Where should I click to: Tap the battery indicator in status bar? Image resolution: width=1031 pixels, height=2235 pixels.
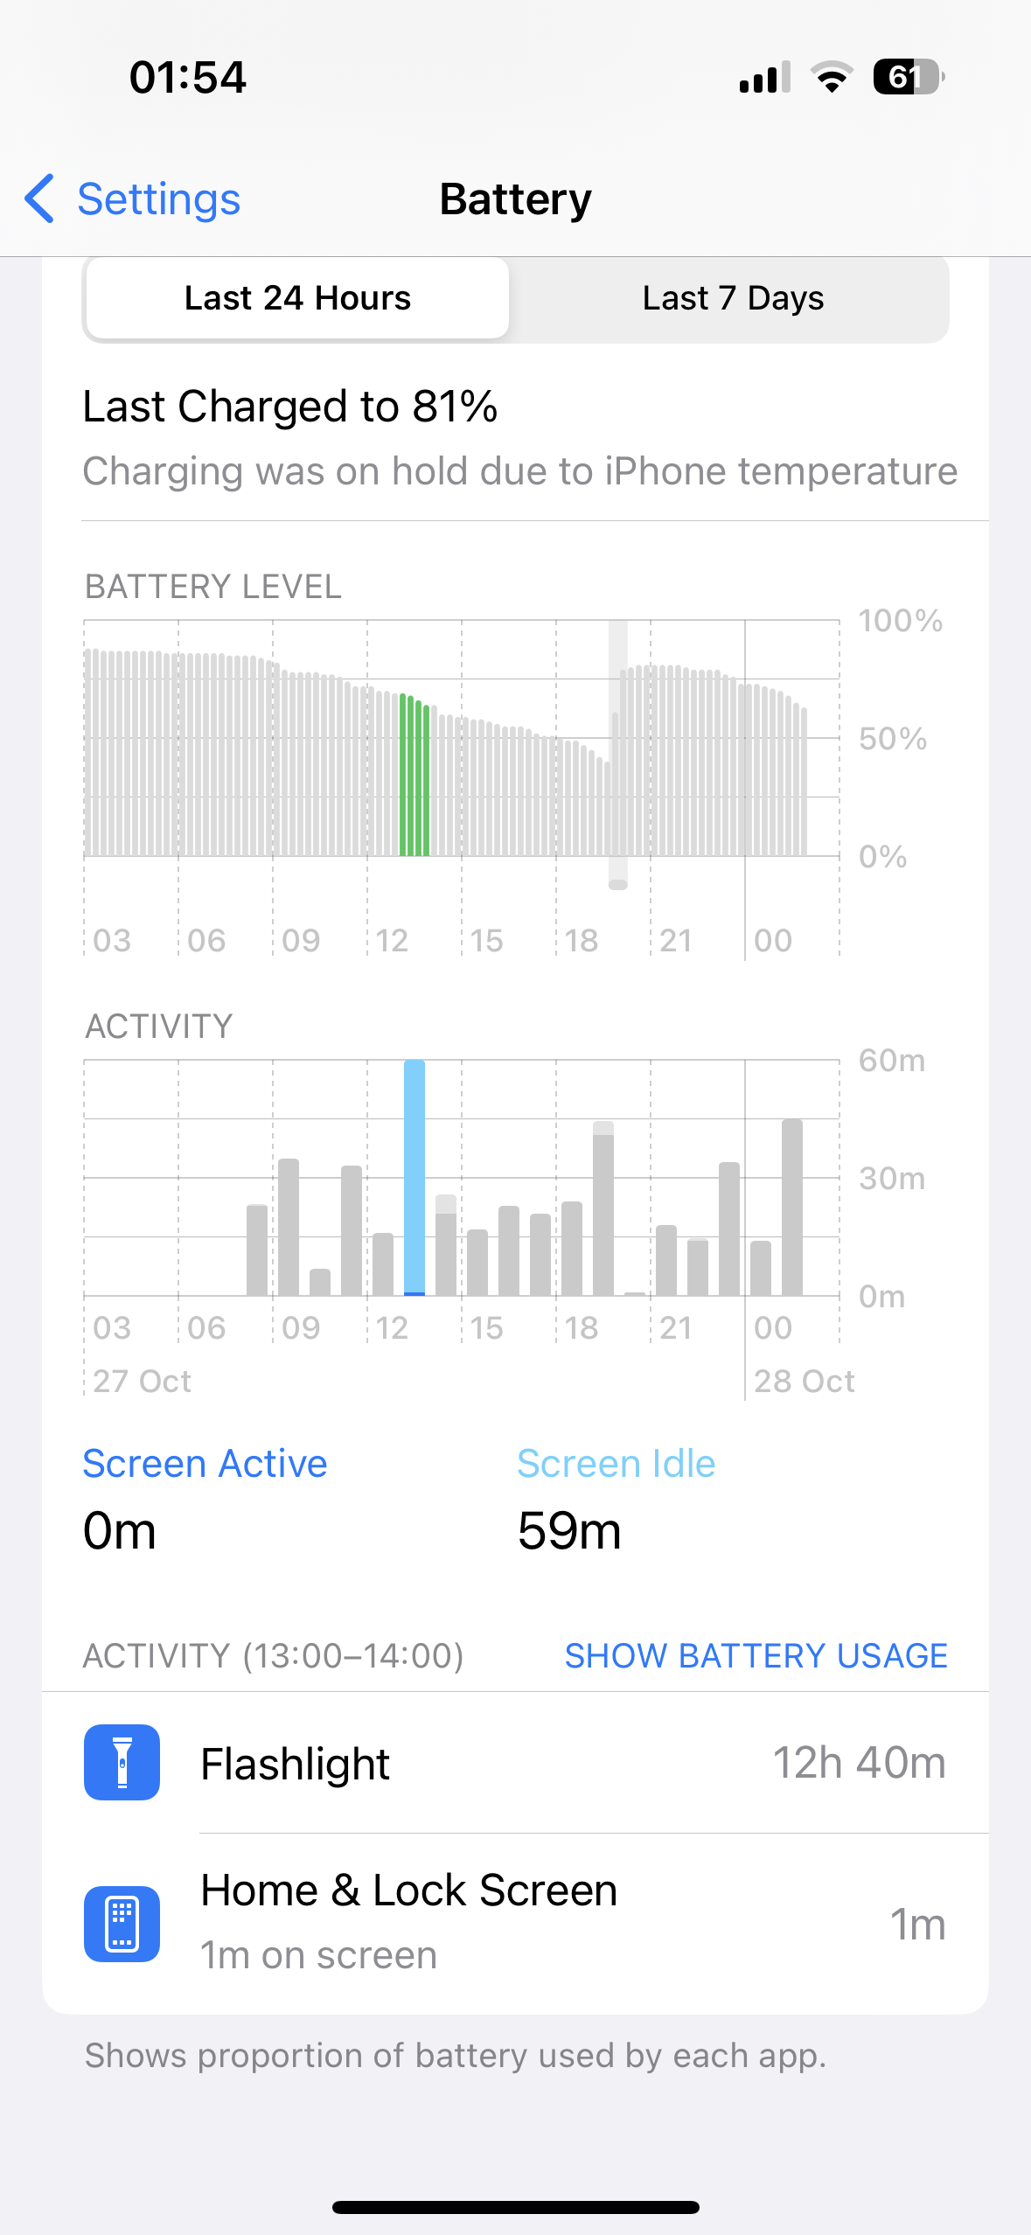[x=908, y=78]
